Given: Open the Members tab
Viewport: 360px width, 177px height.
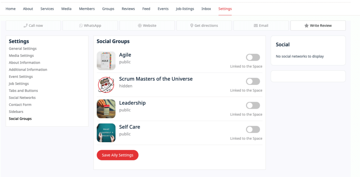Looking at the screenshot, I should (87, 9).
